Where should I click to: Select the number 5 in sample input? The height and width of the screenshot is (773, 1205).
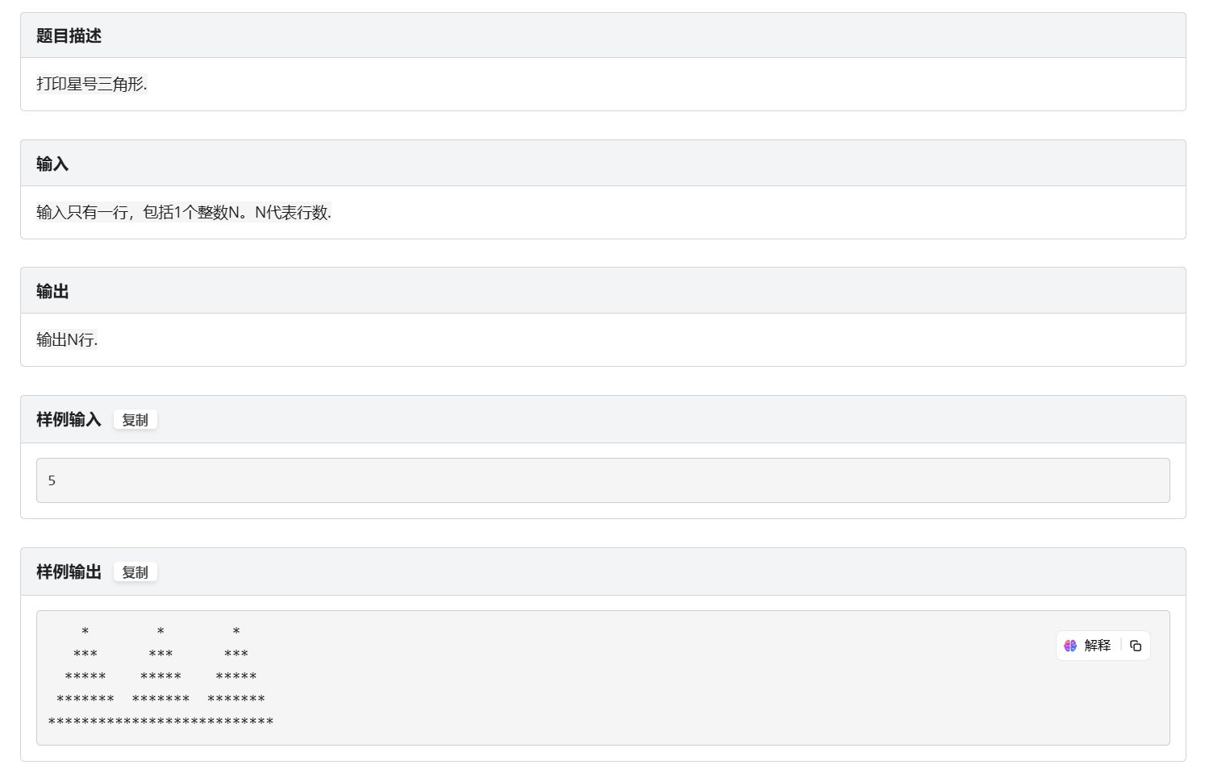tap(52, 480)
